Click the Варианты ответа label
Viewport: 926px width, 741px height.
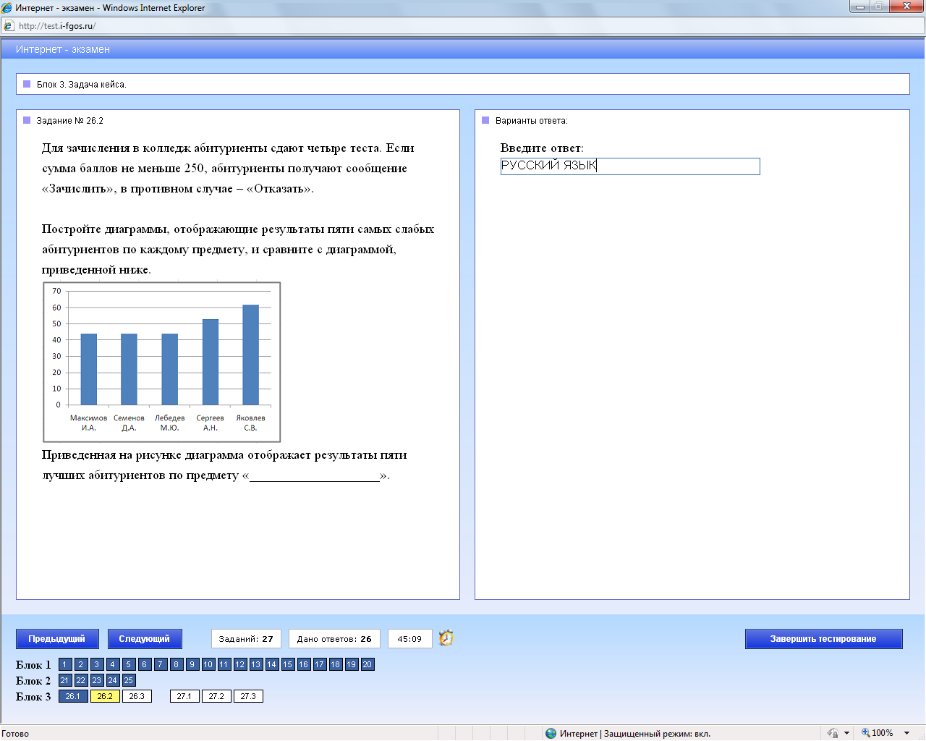(x=532, y=121)
